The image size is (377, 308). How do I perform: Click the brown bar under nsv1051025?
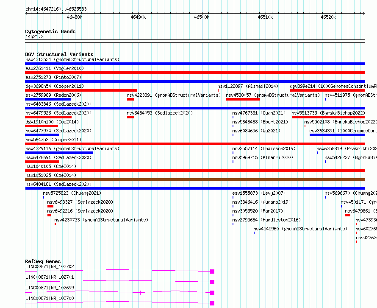click(x=195, y=179)
